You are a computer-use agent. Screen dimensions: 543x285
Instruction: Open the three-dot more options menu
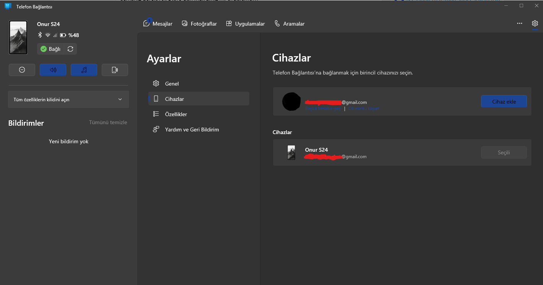(520, 23)
